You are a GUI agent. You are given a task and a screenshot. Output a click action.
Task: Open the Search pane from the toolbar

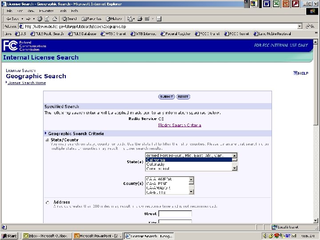69,19
